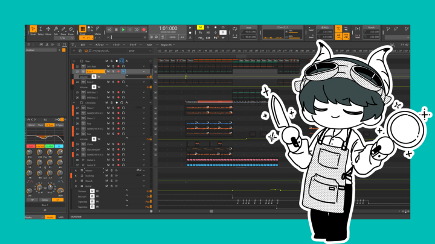Solo the Bass 2 track

[113, 82]
